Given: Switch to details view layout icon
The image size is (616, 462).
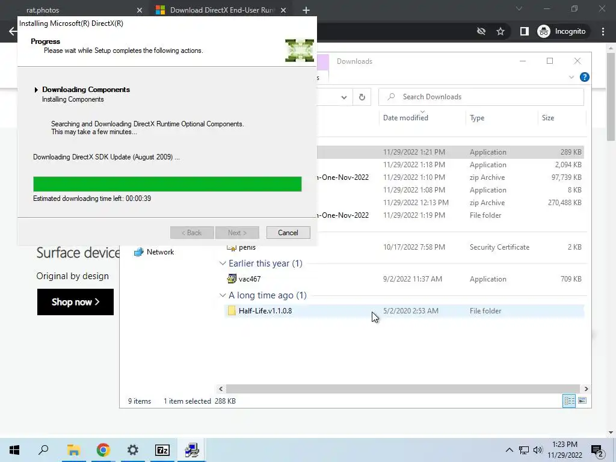Looking at the screenshot, I should [569, 401].
